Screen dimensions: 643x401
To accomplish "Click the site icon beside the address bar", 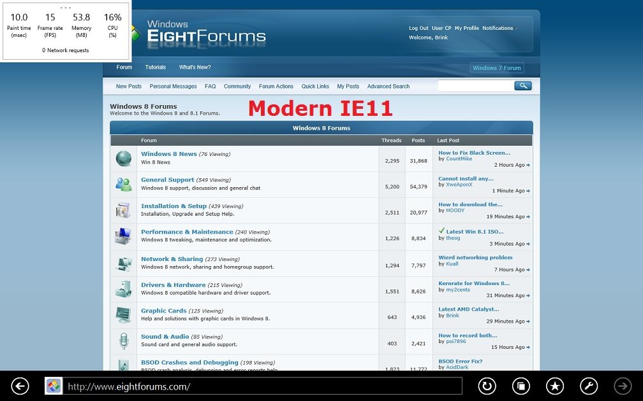I will pos(54,386).
